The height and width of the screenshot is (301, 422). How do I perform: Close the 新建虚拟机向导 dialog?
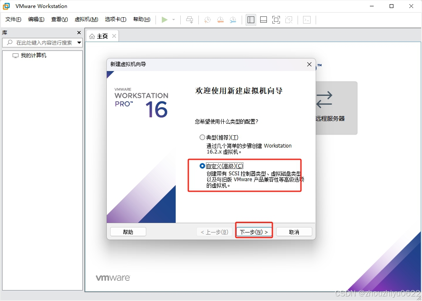coord(309,64)
